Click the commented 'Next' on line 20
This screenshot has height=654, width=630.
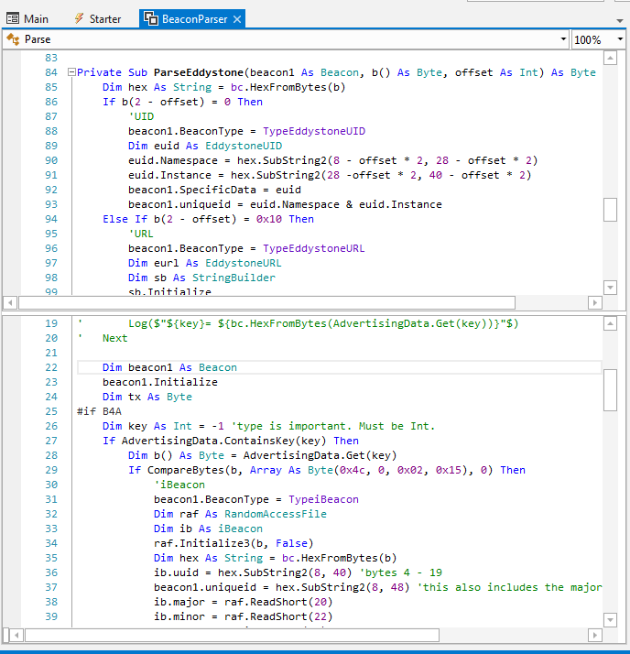[x=115, y=338]
